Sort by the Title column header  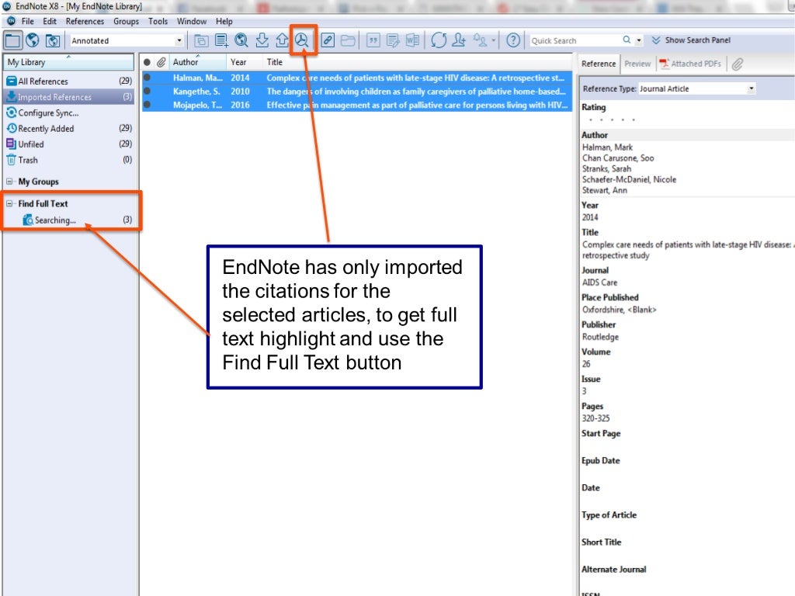pyautogui.click(x=417, y=62)
